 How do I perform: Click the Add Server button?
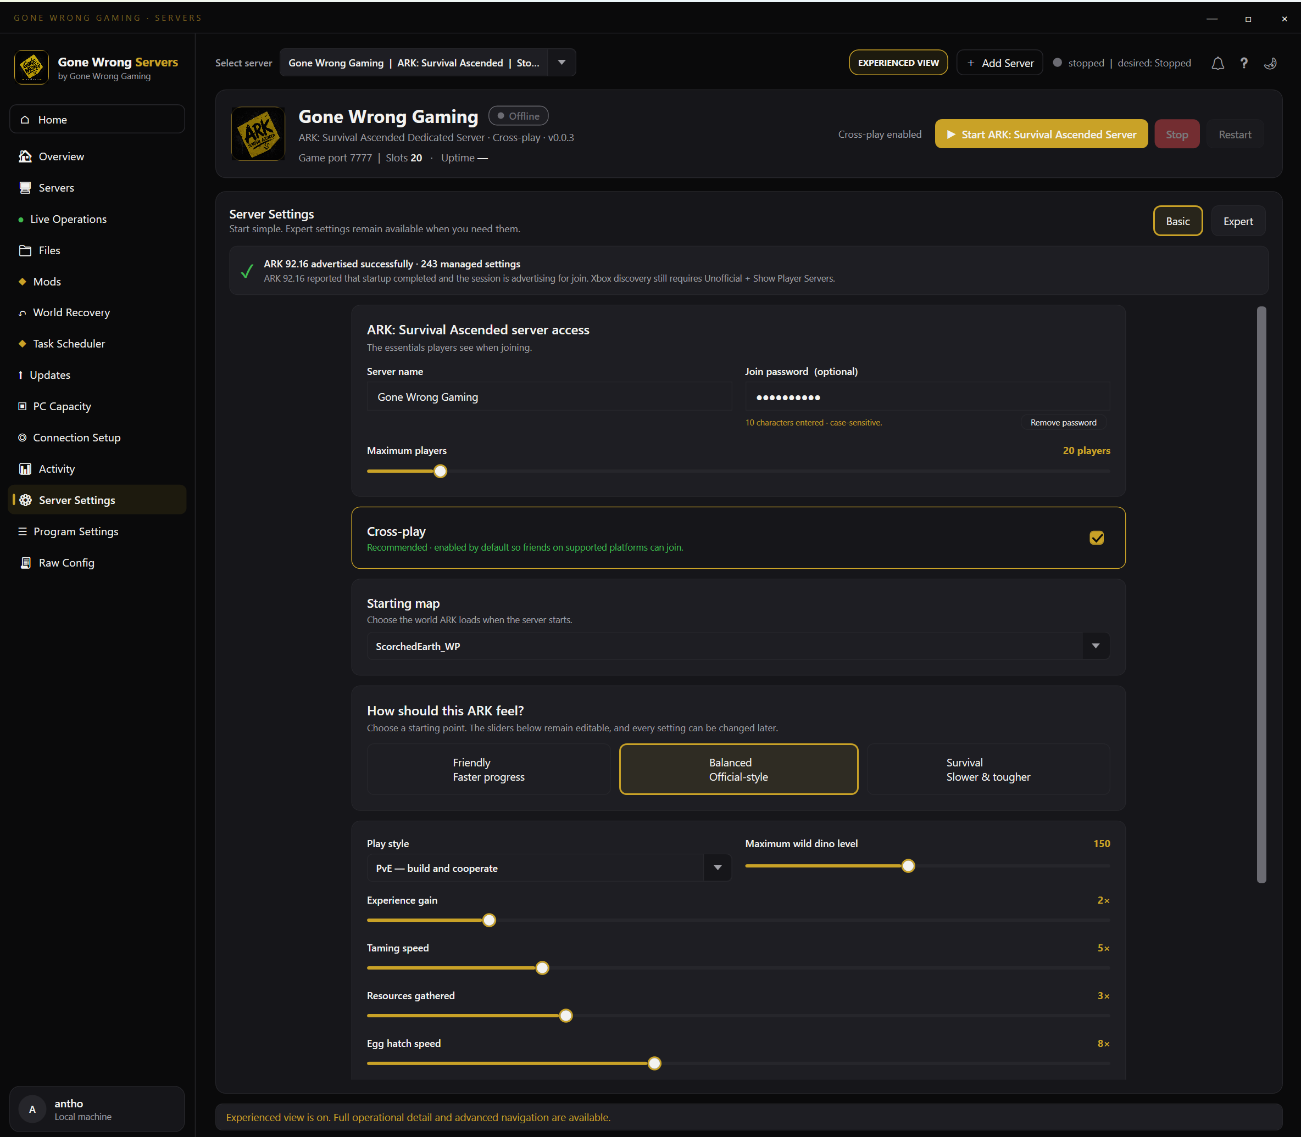click(999, 62)
